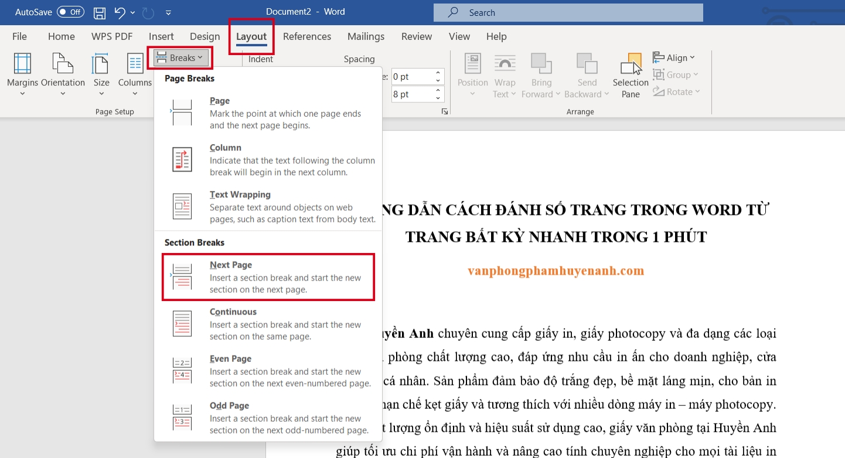
Task: Expand the Size dropdown arrow
Action: (101, 94)
